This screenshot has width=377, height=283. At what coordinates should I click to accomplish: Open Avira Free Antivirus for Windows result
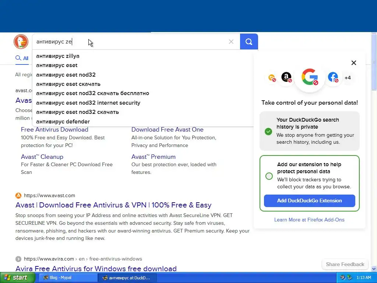[x=96, y=269]
